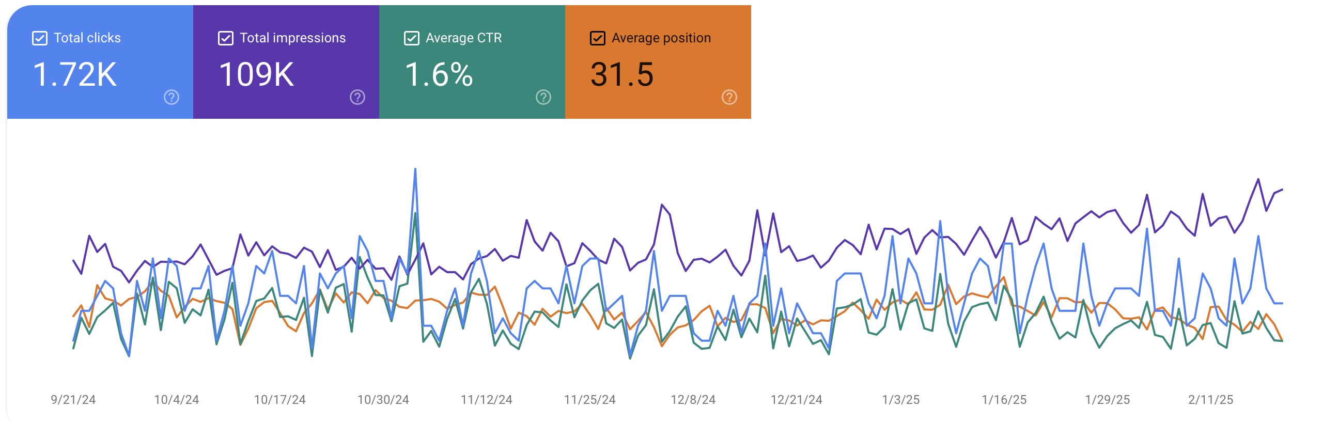1338x439 pixels.
Task: Toggle the Total impressions checkbox
Action: [x=225, y=38]
